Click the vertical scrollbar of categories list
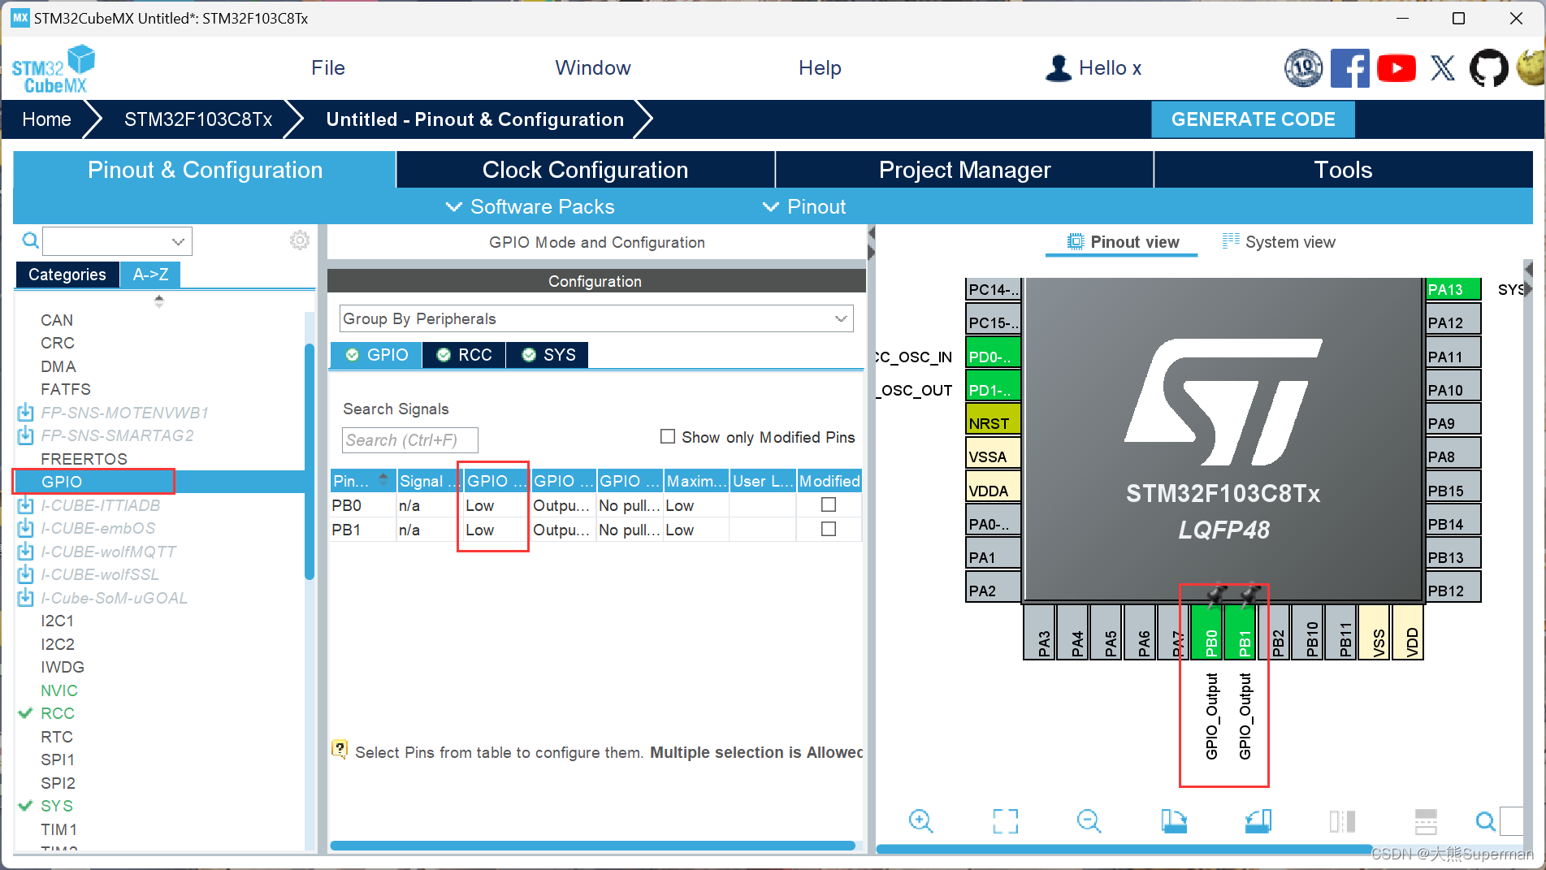Image resolution: width=1546 pixels, height=870 pixels. click(310, 462)
